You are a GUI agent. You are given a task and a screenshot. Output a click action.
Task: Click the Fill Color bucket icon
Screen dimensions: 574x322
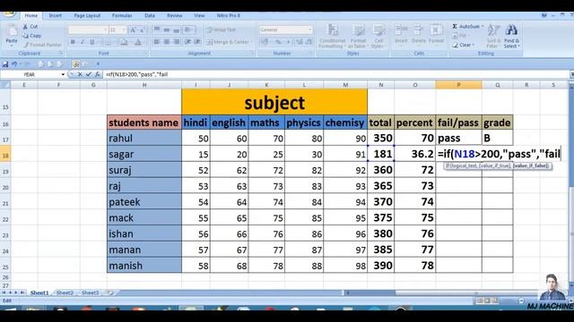[x=125, y=42]
